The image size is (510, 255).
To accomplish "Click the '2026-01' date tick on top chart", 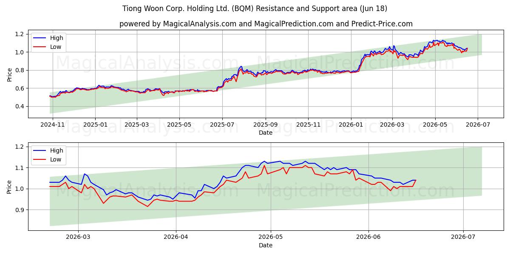I will (351, 125).
